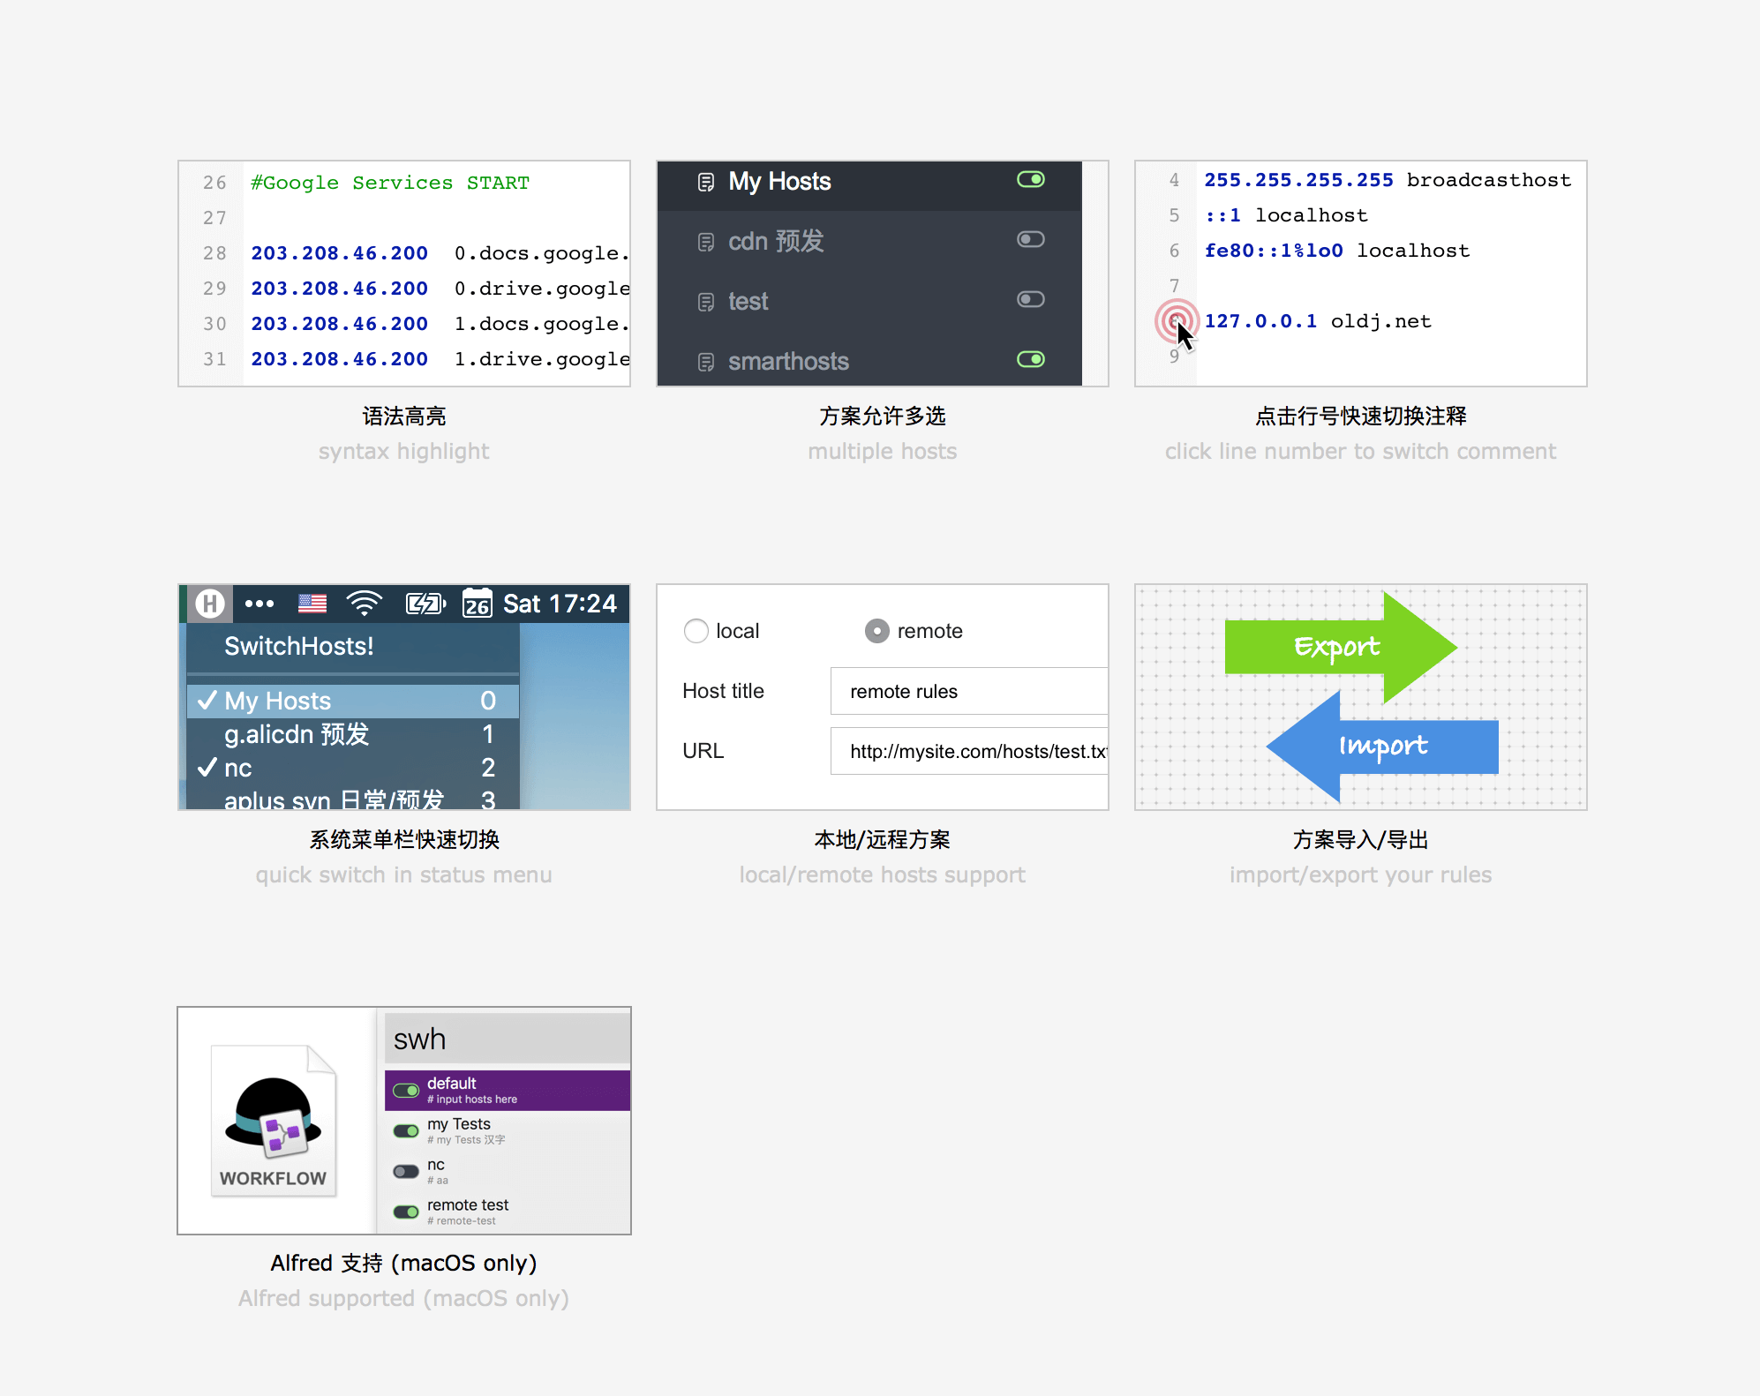Click the green Export arrow
Screen dimensions: 1760x1396
pos(1340,648)
